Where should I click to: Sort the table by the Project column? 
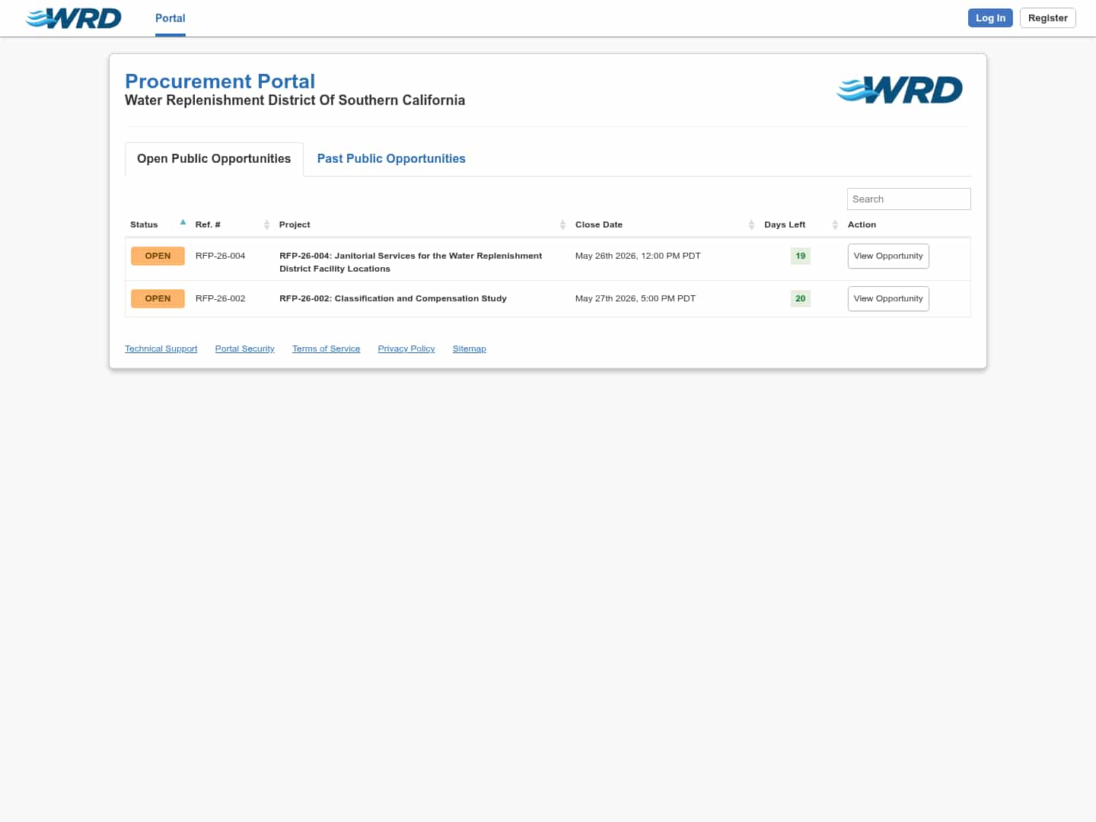click(422, 225)
